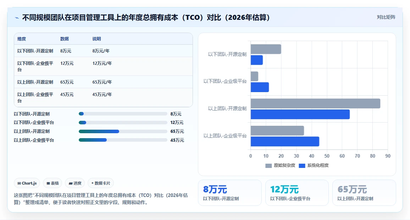Click the gray chart bar for 以下团队-企业级平台
The width and height of the screenshot is (410, 220).
254,76
